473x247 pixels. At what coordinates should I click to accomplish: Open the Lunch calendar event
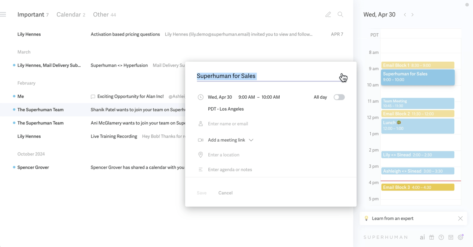click(418, 126)
